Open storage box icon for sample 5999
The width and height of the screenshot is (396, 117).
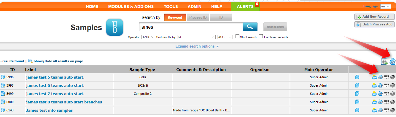(374, 94)
